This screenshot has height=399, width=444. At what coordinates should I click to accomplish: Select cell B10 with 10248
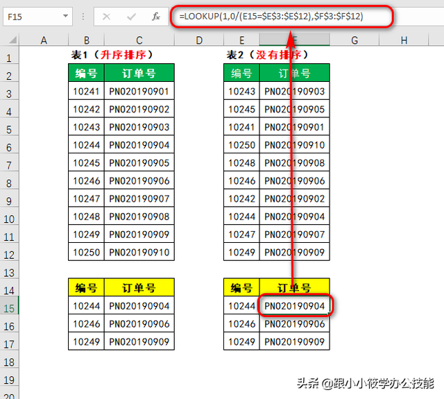86,217
